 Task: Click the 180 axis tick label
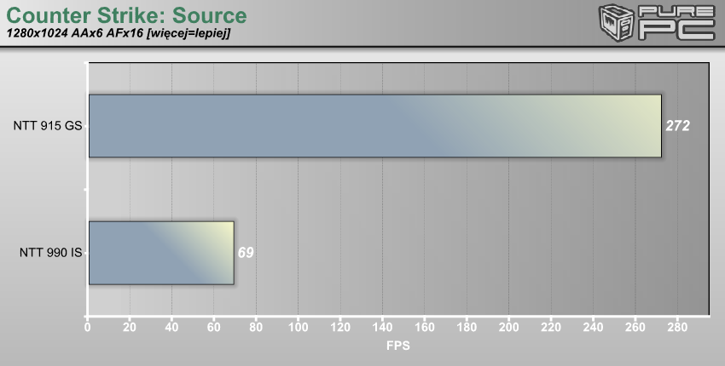click(x=467, y=327)
